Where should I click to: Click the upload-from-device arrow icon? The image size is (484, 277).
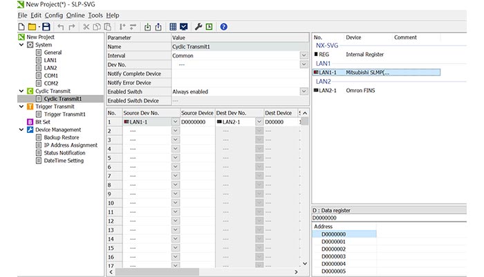(x=158, y=27)
